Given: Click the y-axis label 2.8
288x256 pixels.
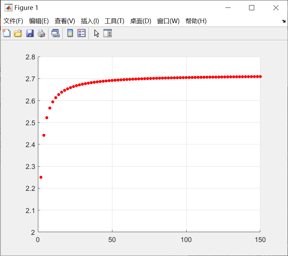Looking at the screenshot, I should [30, 57].
